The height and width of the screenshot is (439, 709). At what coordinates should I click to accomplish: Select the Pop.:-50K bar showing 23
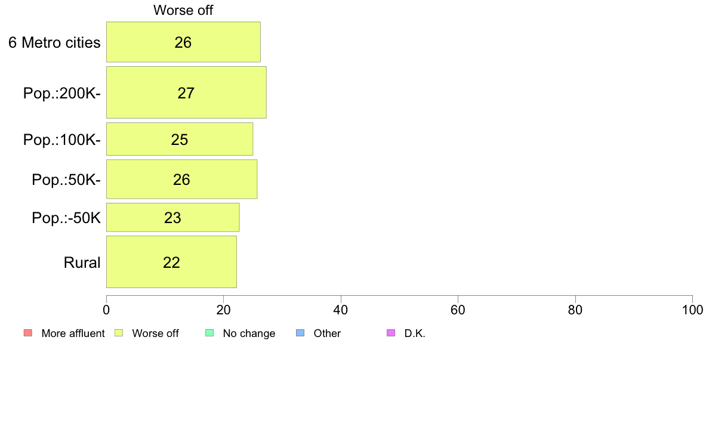click(x=172, y=218)
